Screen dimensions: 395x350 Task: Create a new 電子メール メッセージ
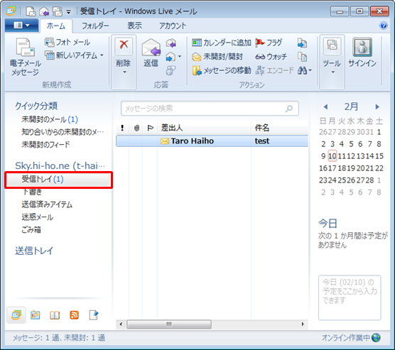[x=25, y=57]
